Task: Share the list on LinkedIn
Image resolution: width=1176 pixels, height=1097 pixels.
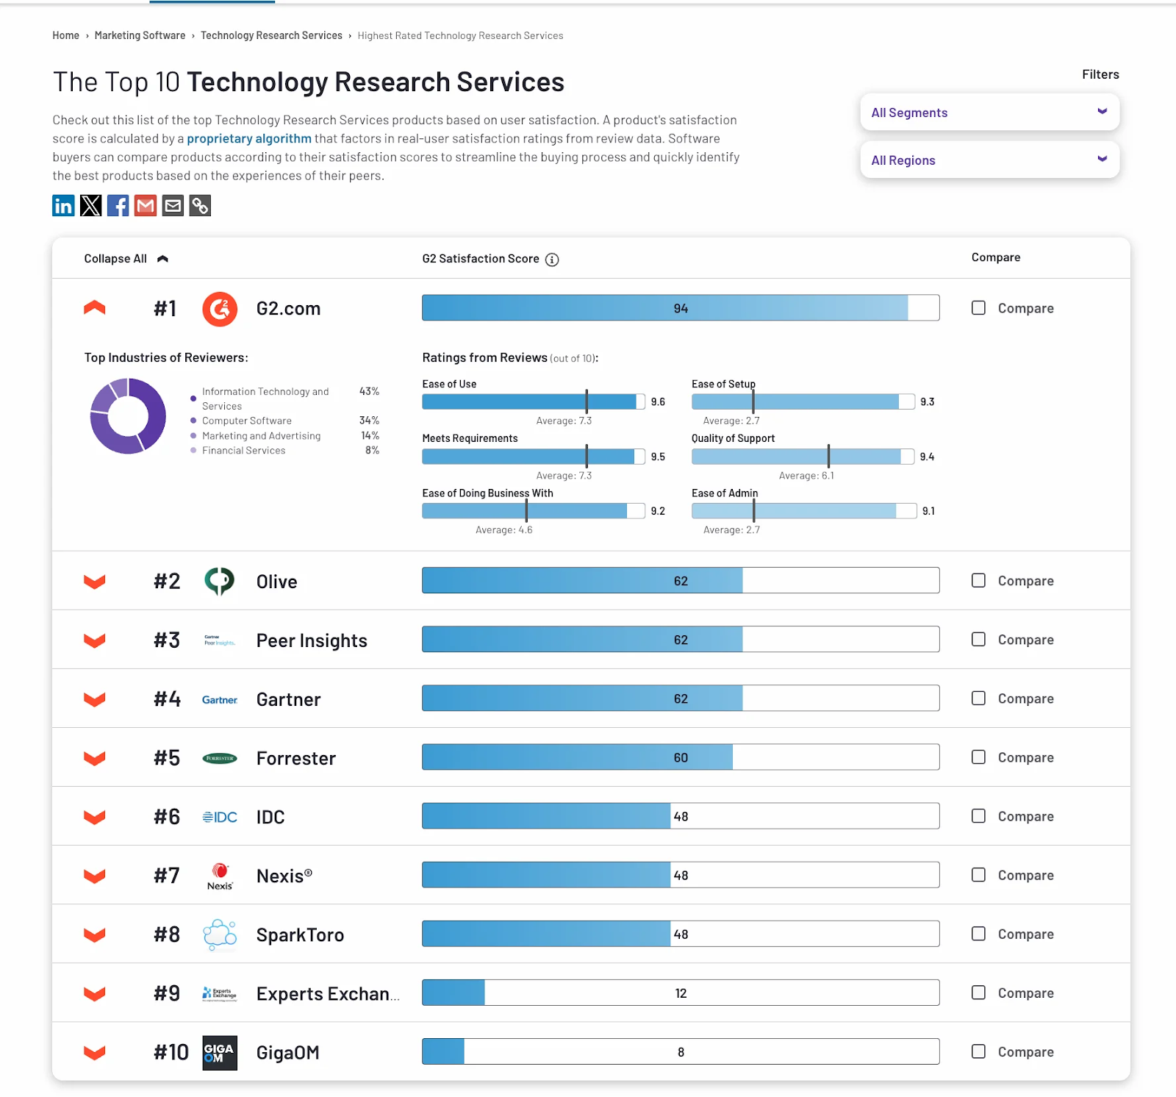Action: coord(63,206)
